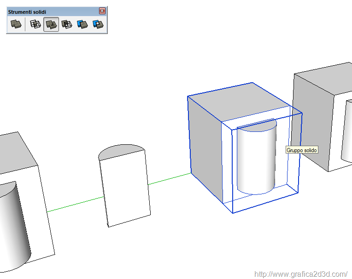Click the Intersect solid tool icon
The image size is (352, 279).
coord(35,24)
